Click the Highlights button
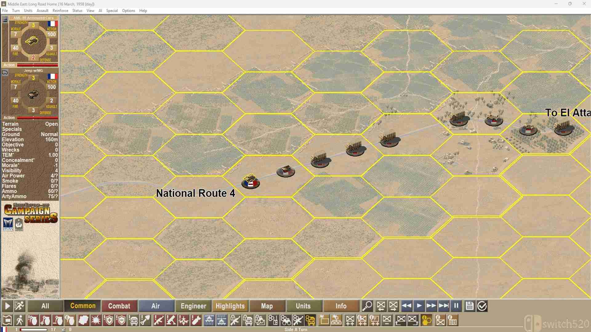 click(x=230, y=306)
